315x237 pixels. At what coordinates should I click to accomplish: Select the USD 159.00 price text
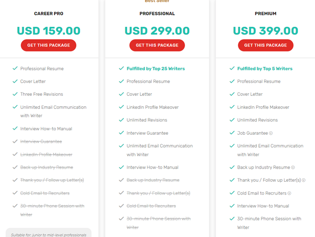point(49,31)
